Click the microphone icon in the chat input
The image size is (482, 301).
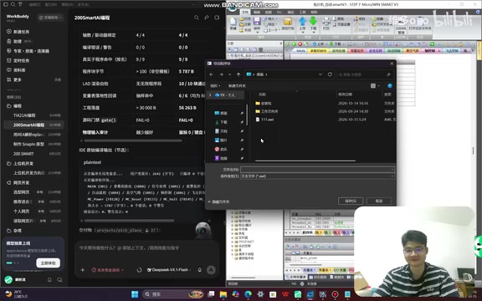[199, 270]
